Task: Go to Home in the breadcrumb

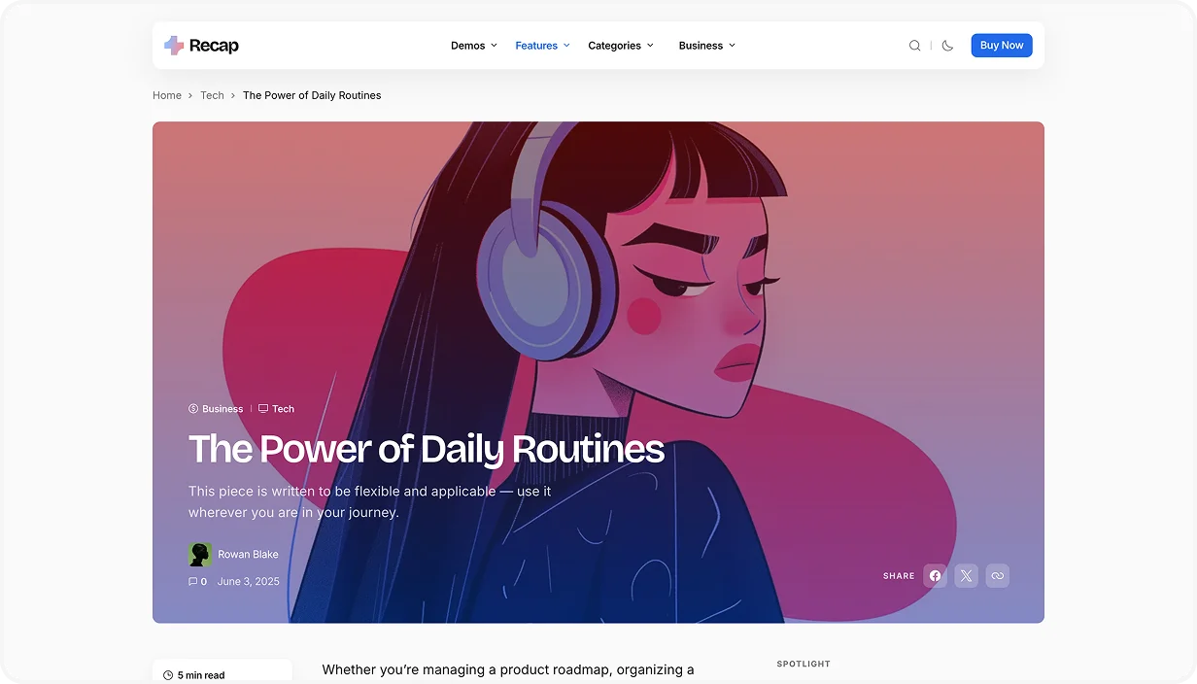Action: tap(167, 95)
